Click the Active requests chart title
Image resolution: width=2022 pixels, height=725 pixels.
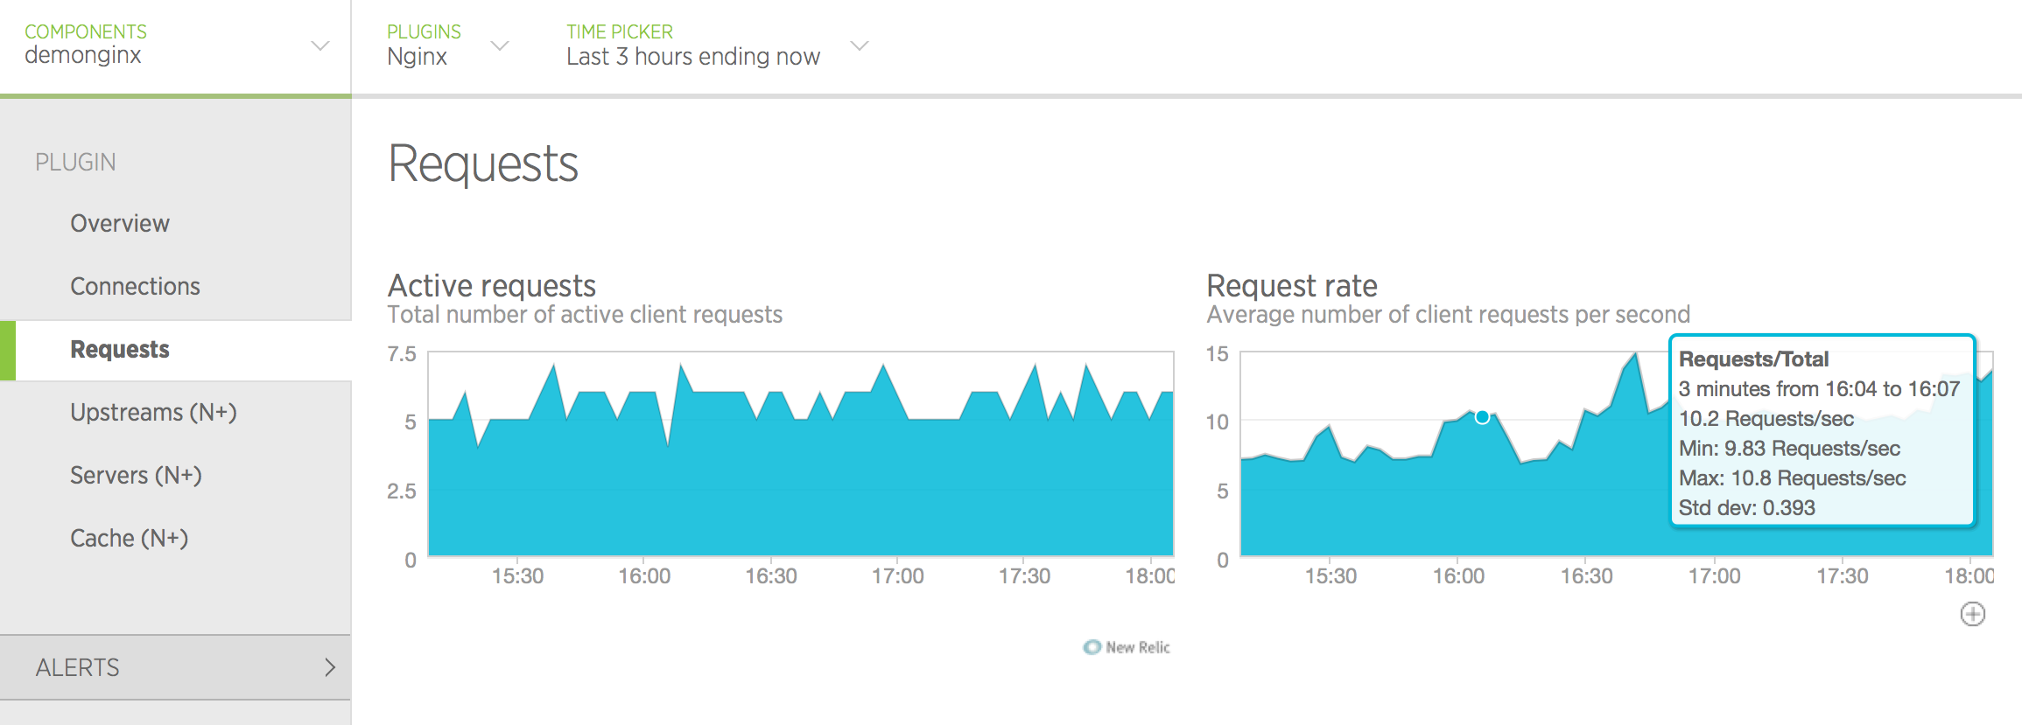491,286
